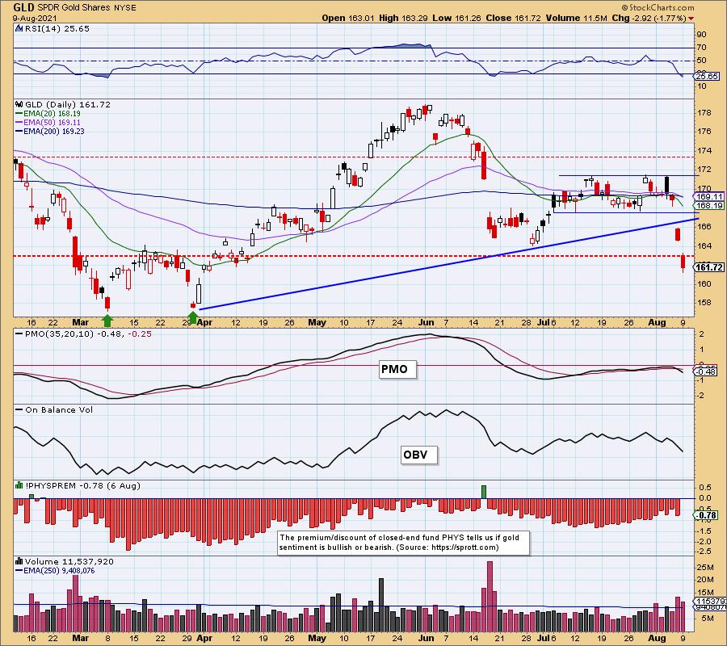727x646 pixels.
Task: Click the GLD (Daily) 161.72 legend
Action: click(x=68, y=105)
